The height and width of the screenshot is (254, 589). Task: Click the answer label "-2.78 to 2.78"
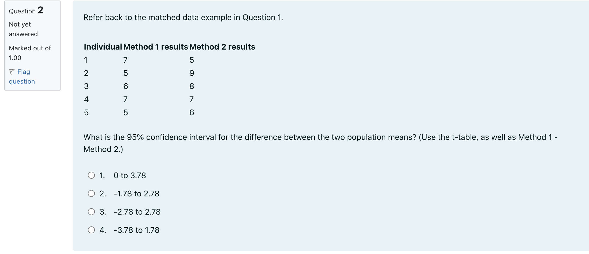[137, 212]
